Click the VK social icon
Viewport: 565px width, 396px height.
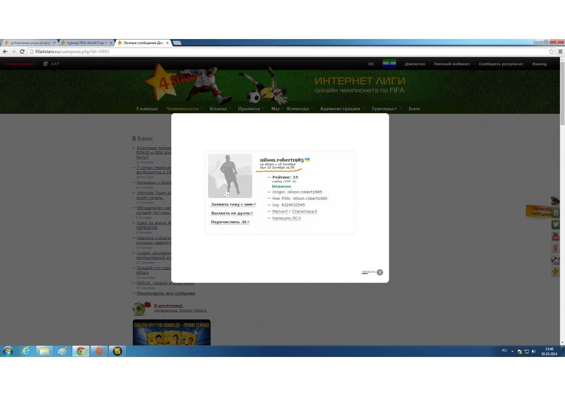556,213
